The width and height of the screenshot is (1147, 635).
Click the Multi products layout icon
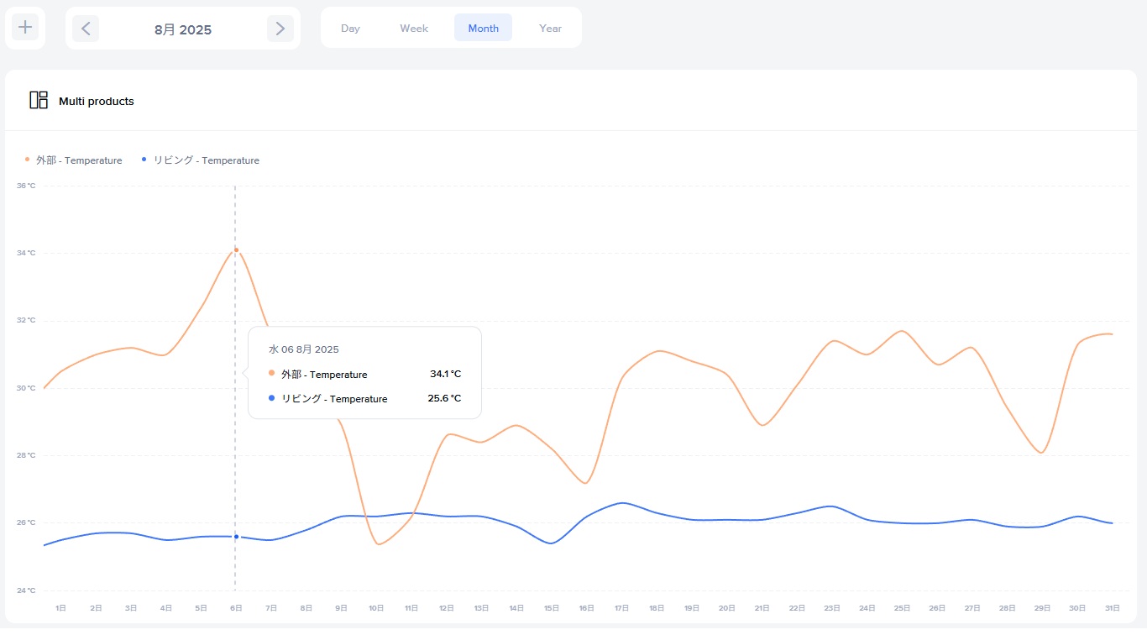[x=39, y=101]
